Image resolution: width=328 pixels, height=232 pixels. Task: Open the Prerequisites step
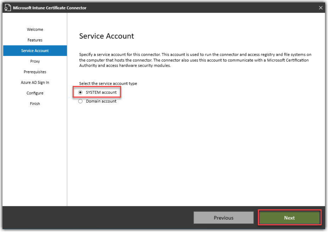click(35, 72)
